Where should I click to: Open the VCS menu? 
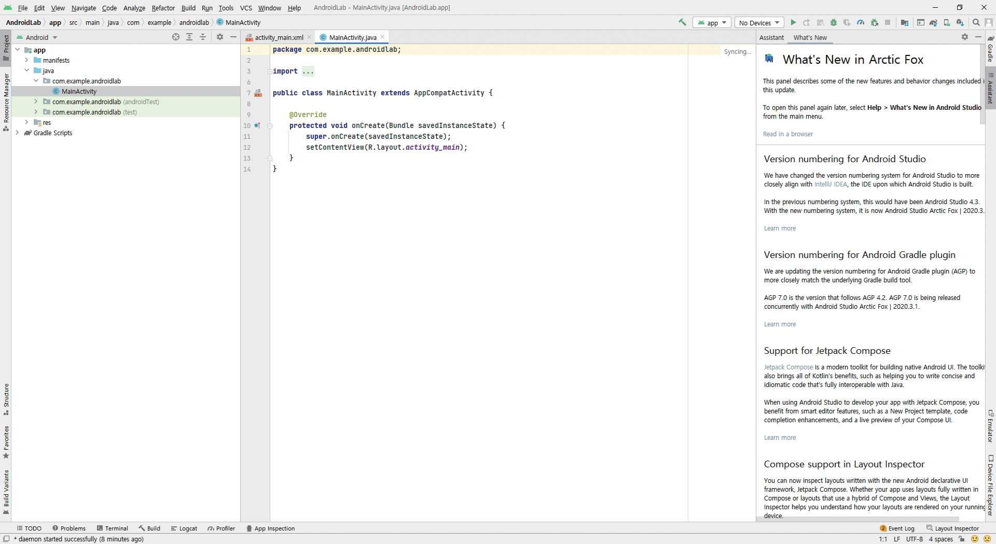coord(246,8)
